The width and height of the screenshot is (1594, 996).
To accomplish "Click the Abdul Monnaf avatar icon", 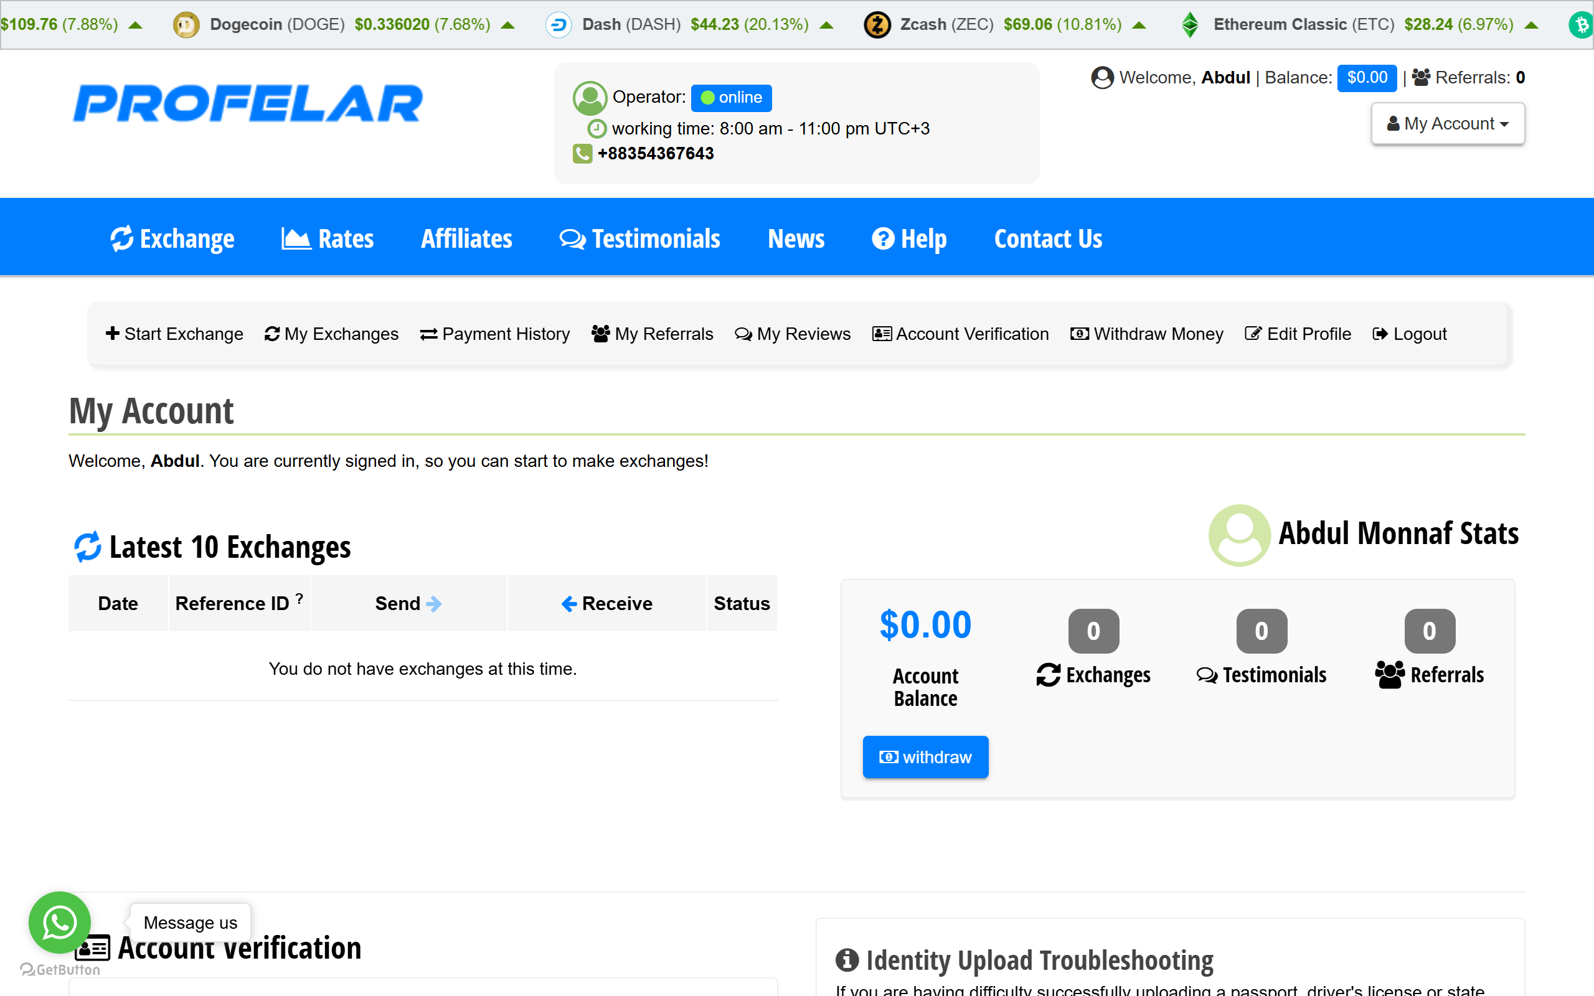I will pyautogui.click(x=1240, y=535).
